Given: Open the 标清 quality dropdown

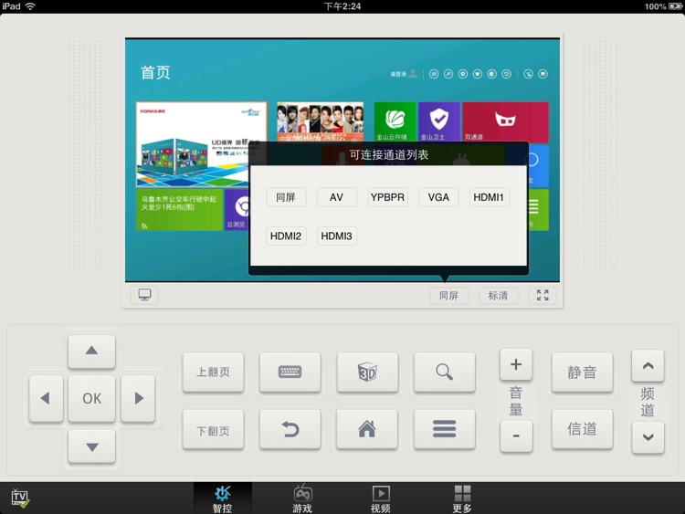Looking at the screenshot, I should 498,296.
